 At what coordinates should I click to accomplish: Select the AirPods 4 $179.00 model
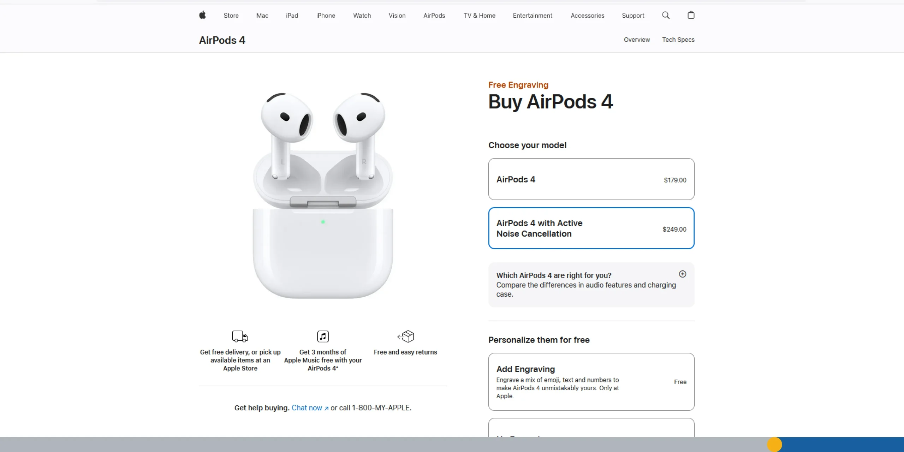(591, 179)
